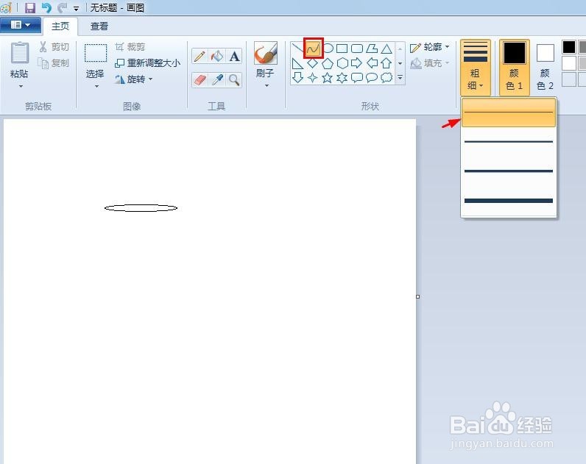The height and width of the screenshot is (464, 586).
Task: Open the 轮廓 outline dropdown
Action: click(x=430, y=47)
